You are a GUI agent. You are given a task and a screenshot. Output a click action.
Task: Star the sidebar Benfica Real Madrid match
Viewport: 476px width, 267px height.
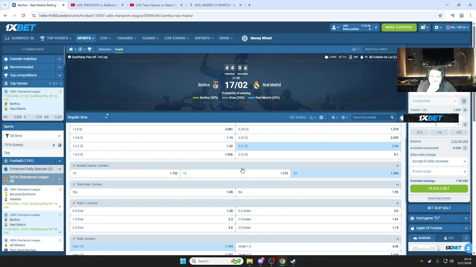(x=60, y=215)
